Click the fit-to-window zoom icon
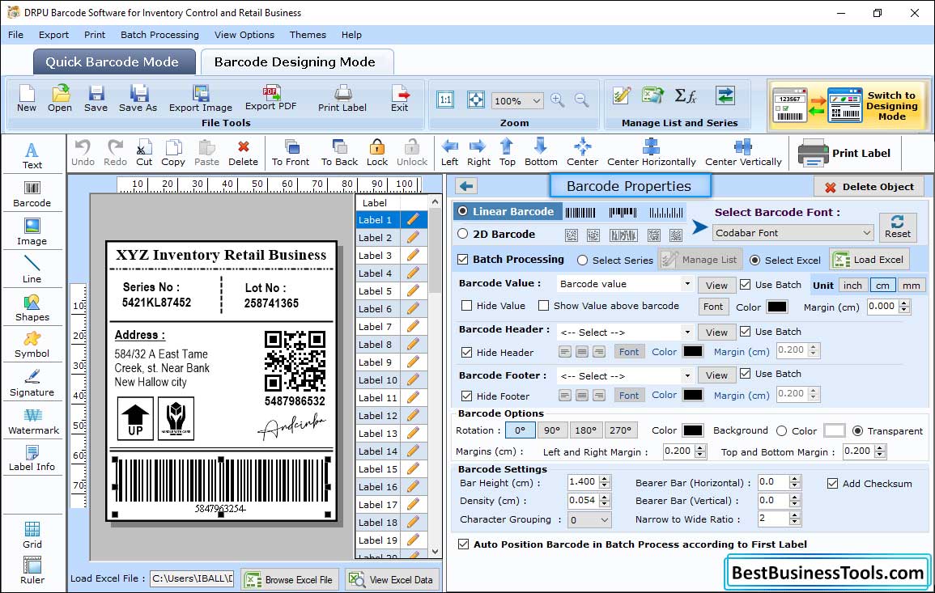 coord(476,100)
